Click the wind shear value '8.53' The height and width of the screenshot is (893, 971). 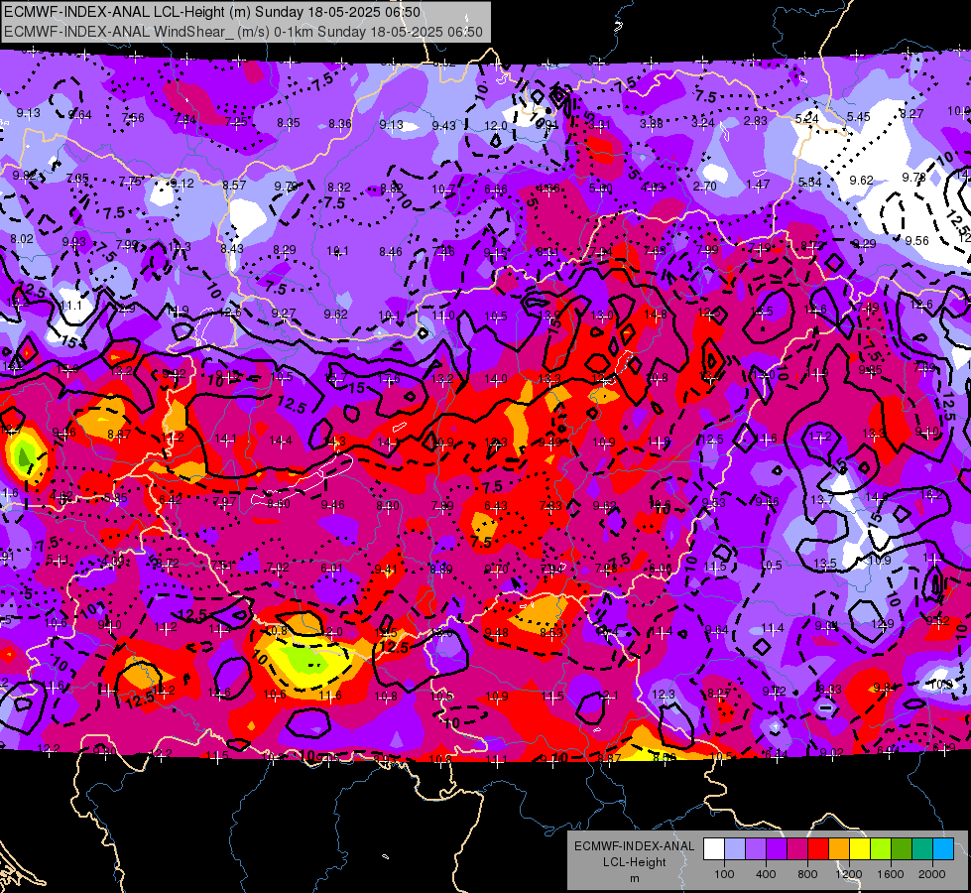click(x=551, y=632)
